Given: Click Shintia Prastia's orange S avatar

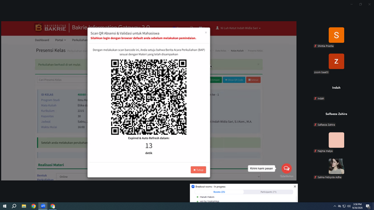Looking at the screenshot, I should (x=337, y=35).
